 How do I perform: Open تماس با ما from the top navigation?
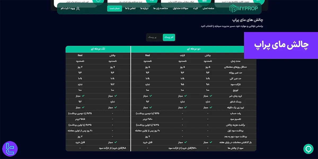[130, 8]
